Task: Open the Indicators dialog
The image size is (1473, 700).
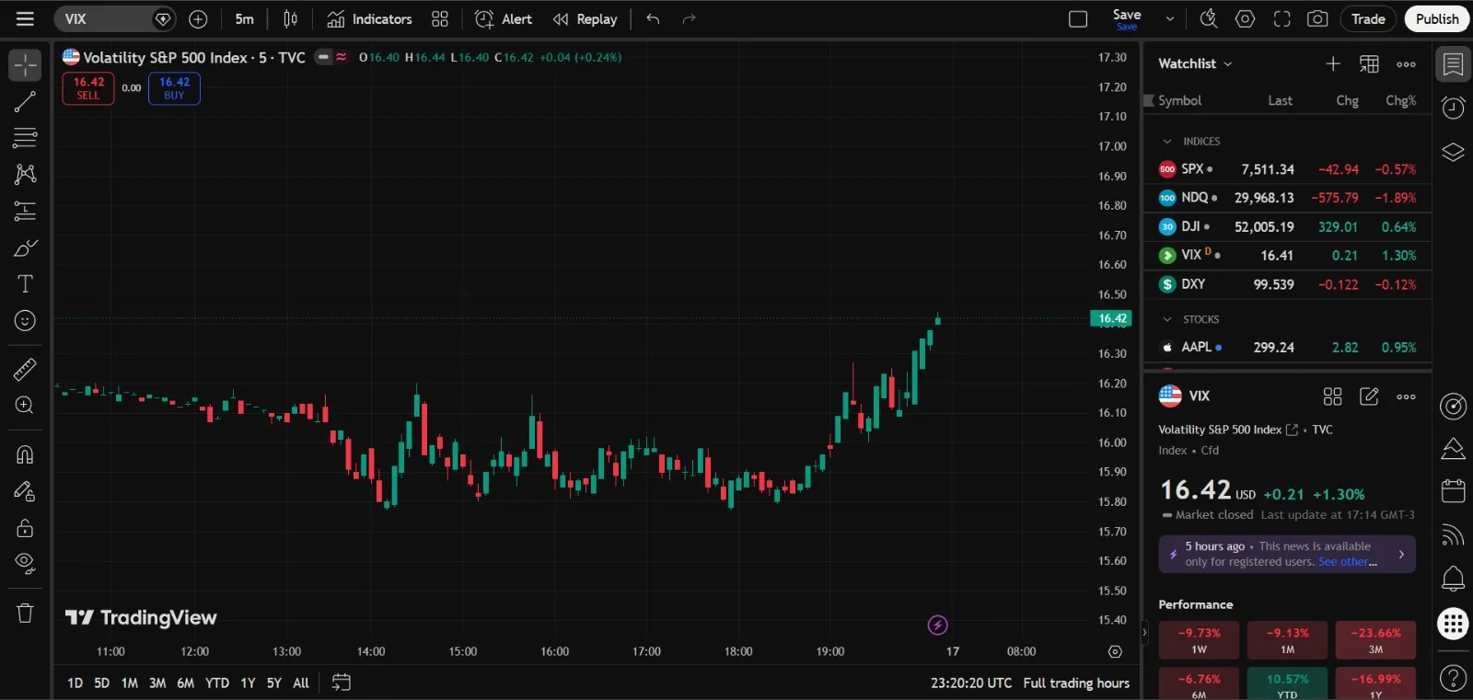Action: tap(369, 18)
